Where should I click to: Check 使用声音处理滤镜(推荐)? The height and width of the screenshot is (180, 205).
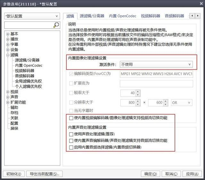click(71, 134)
